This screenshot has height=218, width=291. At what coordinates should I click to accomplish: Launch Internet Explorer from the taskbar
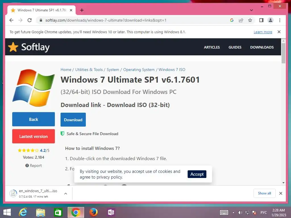tap(23, 212)
